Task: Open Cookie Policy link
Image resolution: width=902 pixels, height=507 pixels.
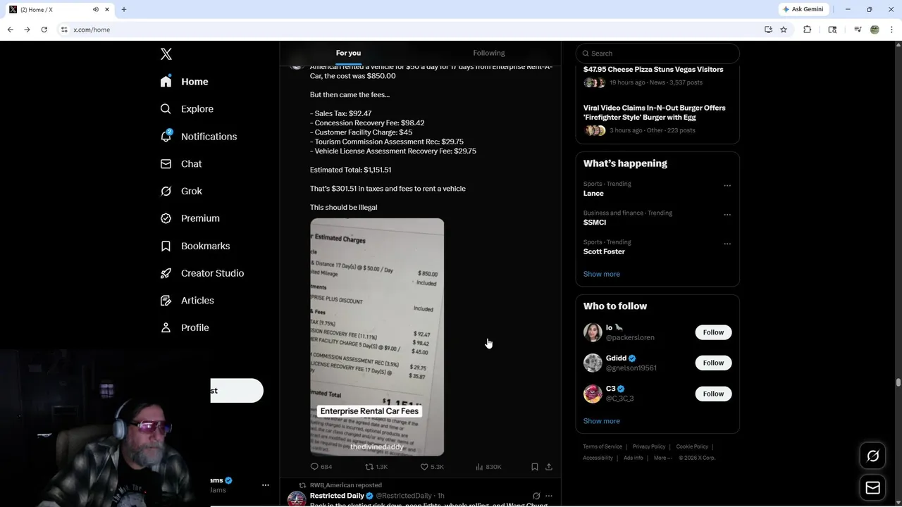Action: [692, 446]
